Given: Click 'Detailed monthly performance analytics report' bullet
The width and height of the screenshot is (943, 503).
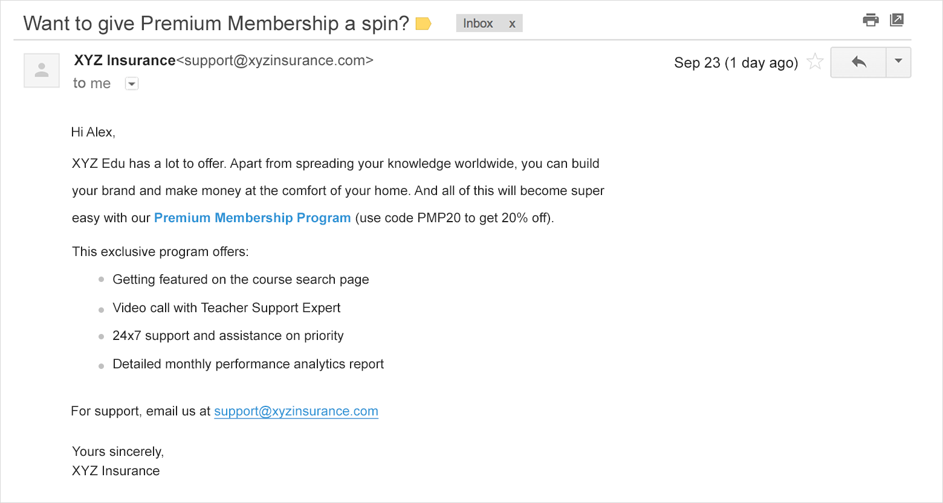Looking at the screenshot, I should click(248, 364).
